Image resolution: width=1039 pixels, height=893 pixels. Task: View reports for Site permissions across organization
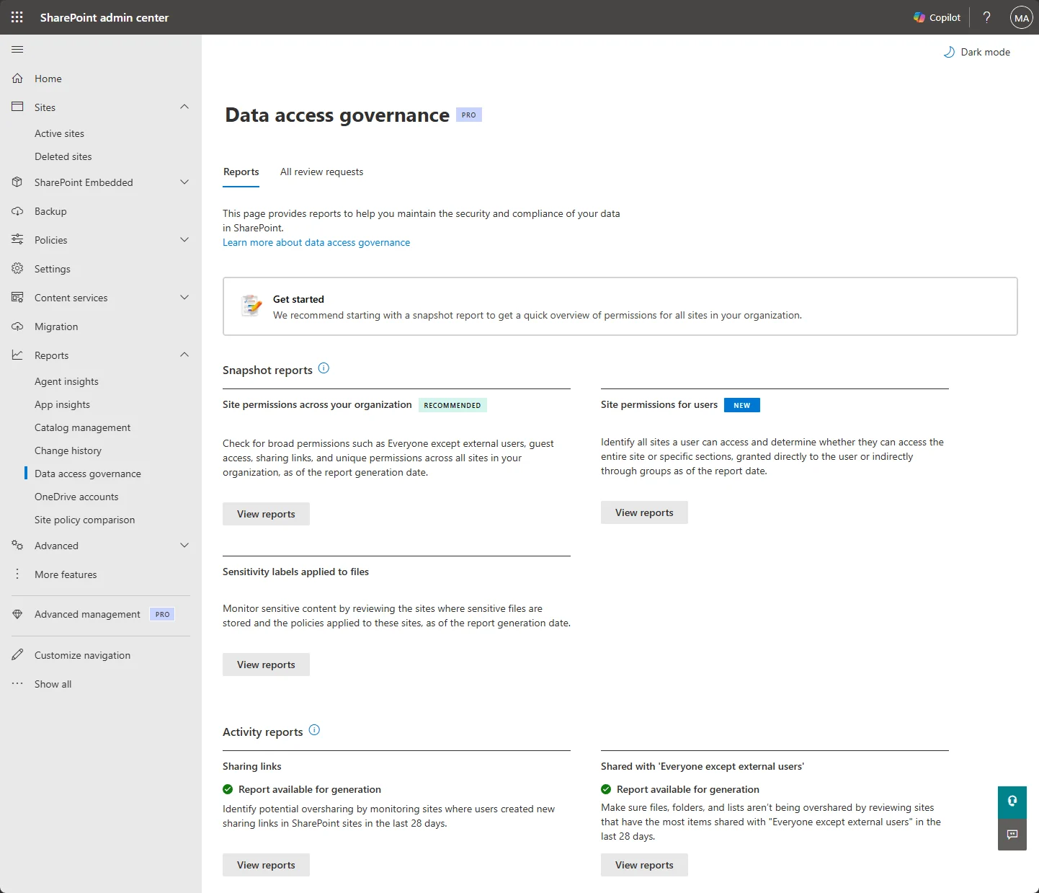click(x=266, y=514)
